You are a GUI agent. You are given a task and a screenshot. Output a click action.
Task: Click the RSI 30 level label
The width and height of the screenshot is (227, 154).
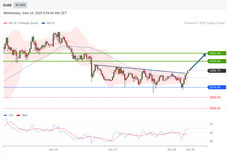pyautogui.click(x=211, y=141)
